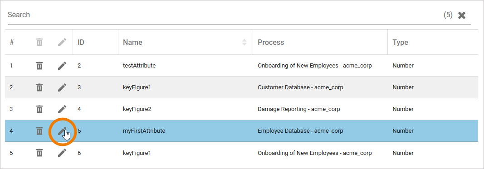This screenshot has width=484, height=169.
Task: Click the Process column header
Action: tap(271, 42)
